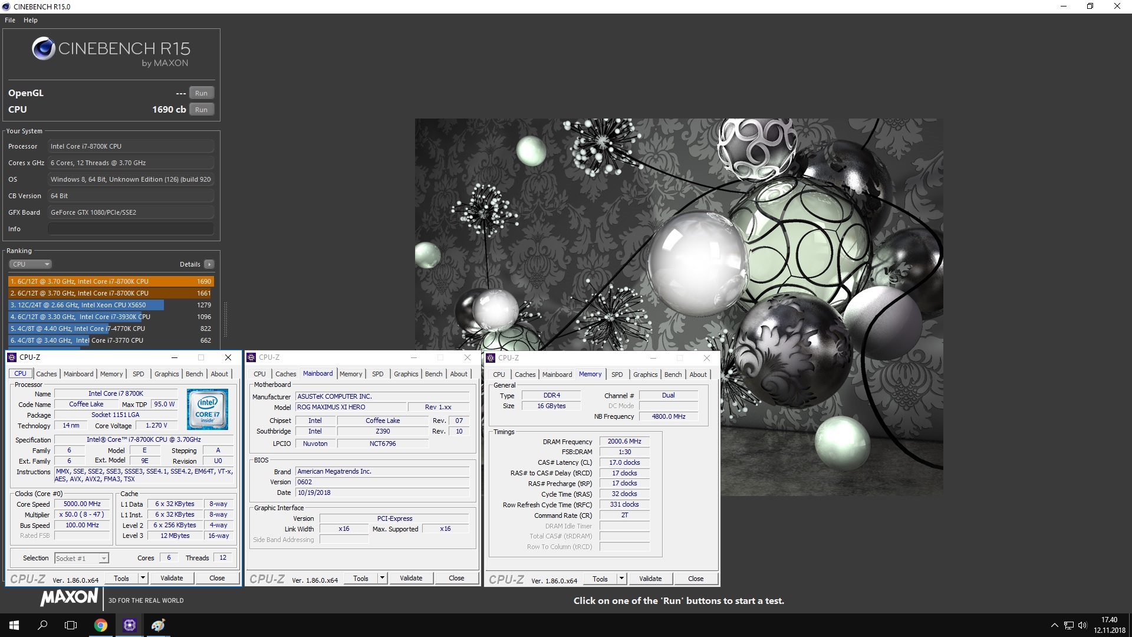The width and height of the screenshot is (1132, 637).
Task: Run the CPU benchmark
Action: pyautogui.click(x=202, y=110)
